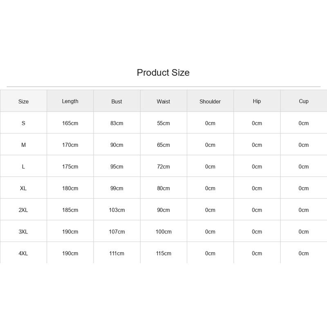Select the Length column header
The image size is (327, 327).
pos(70,101)
